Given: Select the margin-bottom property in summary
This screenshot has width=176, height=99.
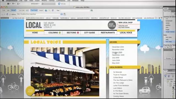Looking at the screenshot, I should (x=170, y=32).
